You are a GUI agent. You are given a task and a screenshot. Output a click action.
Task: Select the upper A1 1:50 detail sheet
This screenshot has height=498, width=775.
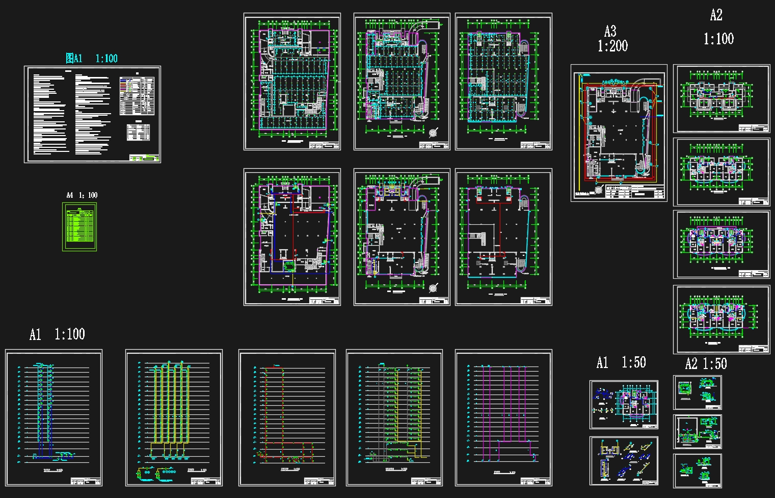[624, 405]
